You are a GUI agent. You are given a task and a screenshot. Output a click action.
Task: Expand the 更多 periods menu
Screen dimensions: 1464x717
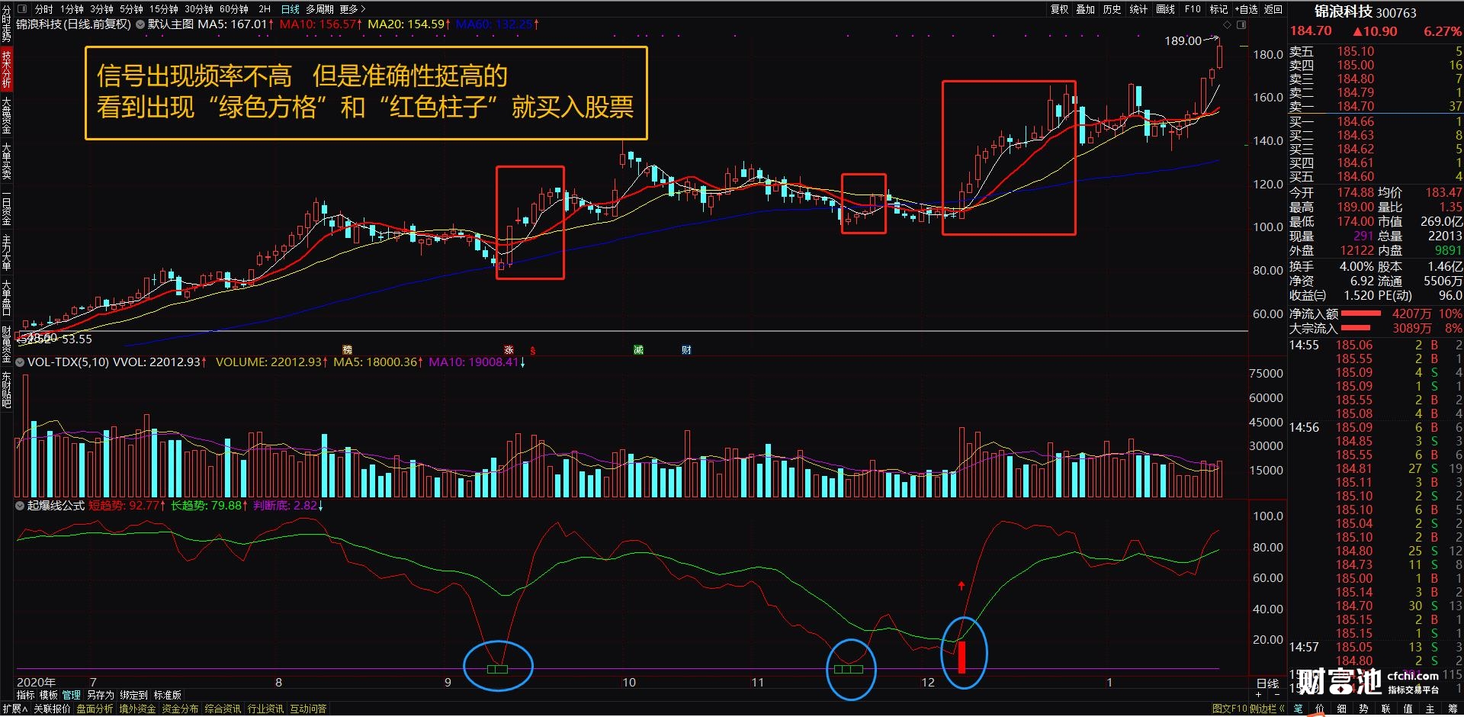tap(352, 9)
